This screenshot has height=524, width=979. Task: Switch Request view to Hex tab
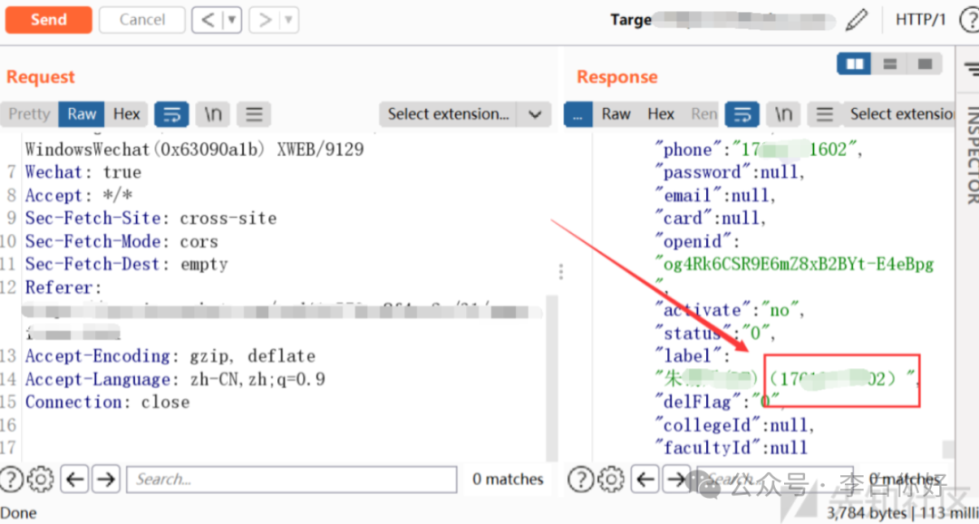click(127, 114)
